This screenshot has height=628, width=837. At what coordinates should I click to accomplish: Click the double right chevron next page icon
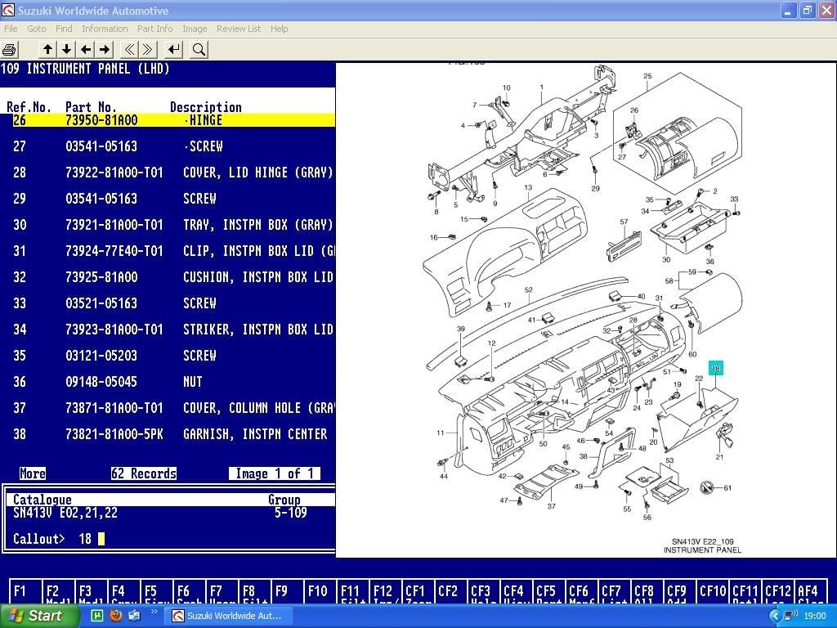(x=147, y=50)
